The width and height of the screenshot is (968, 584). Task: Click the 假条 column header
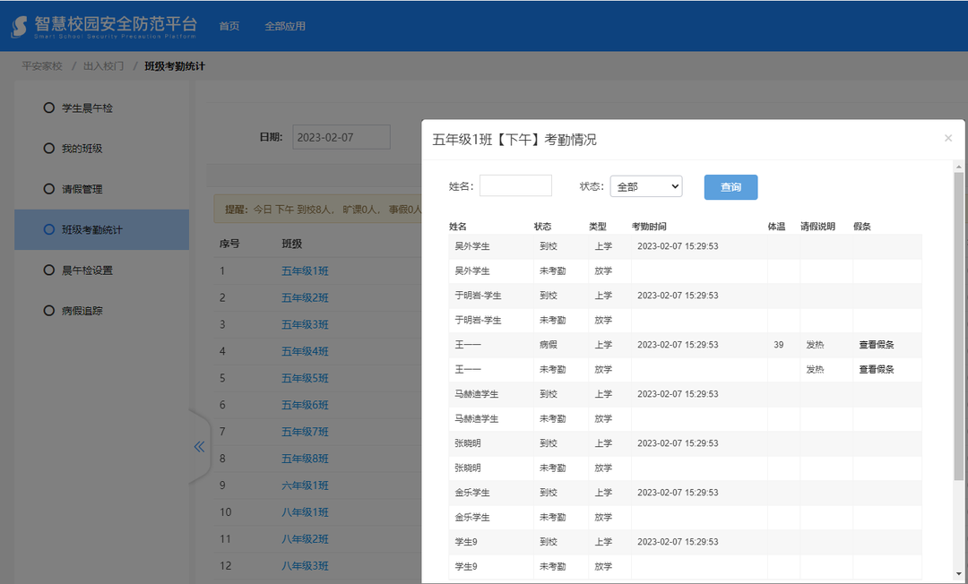(862, 227)
